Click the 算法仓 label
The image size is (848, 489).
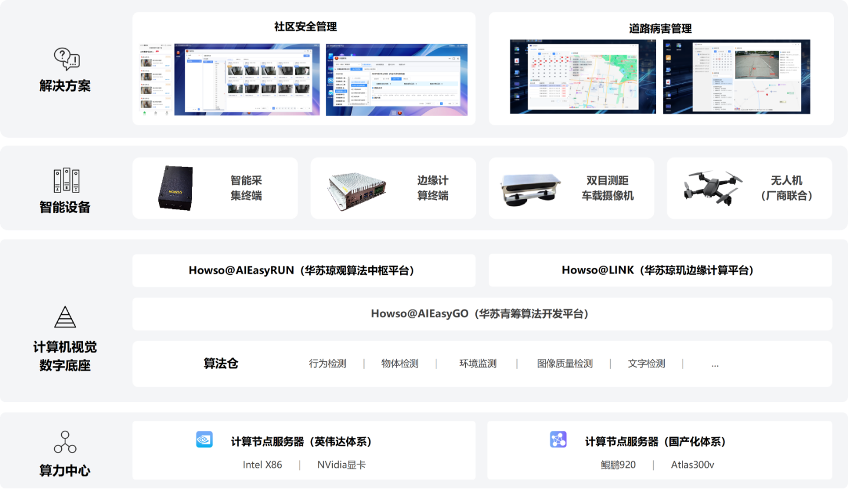point(221,363)
